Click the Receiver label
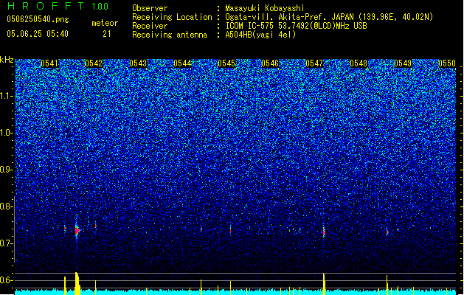 click(150, 26)
